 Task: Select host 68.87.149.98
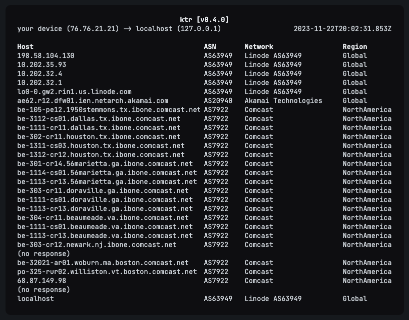pyautogui.click(x=42, y=280)
